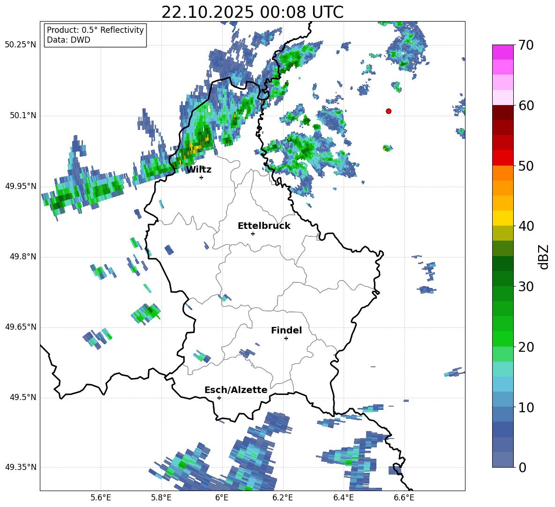Image resolution: width=555 pixels, height=507 pixels.
Task: Click the orange colorbar swatch just above 50
Action: pyautogui.click(x=502, y=173)
